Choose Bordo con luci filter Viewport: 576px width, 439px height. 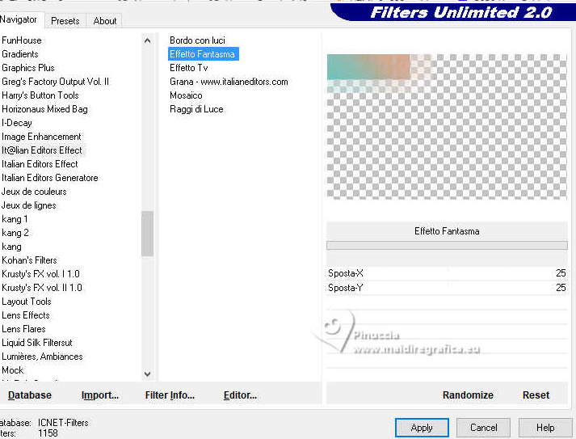tap(197, 40)
